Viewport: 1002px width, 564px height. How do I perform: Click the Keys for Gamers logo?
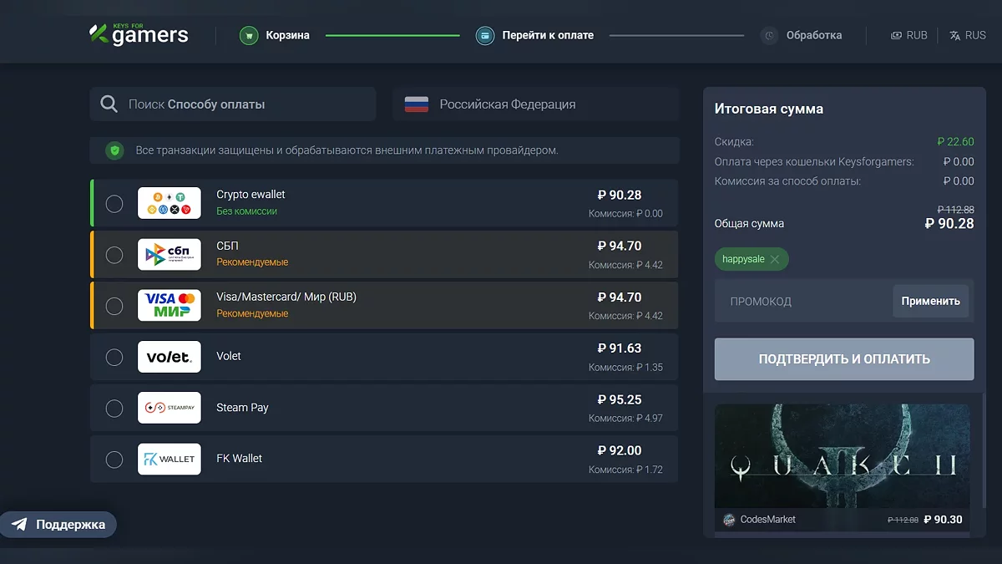coord(139,35)
